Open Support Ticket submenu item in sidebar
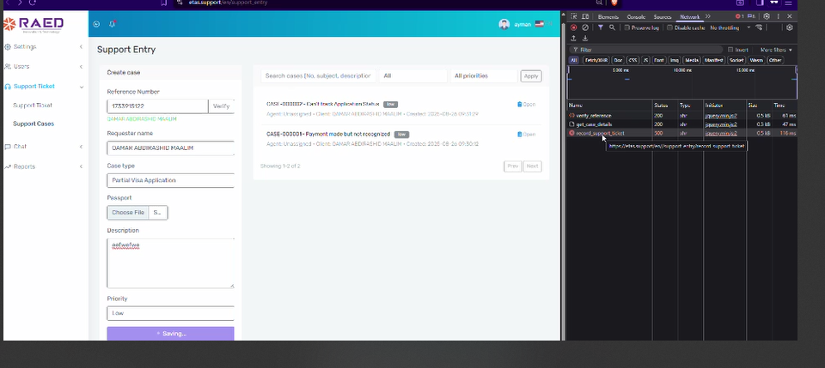Image resolution: width=825 pixels, height=368 pixels. (x=33, y=106)
